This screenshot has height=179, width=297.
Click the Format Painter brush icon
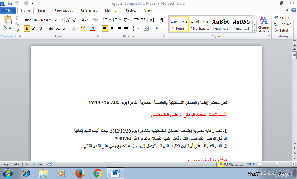click(x=17, y=30)
